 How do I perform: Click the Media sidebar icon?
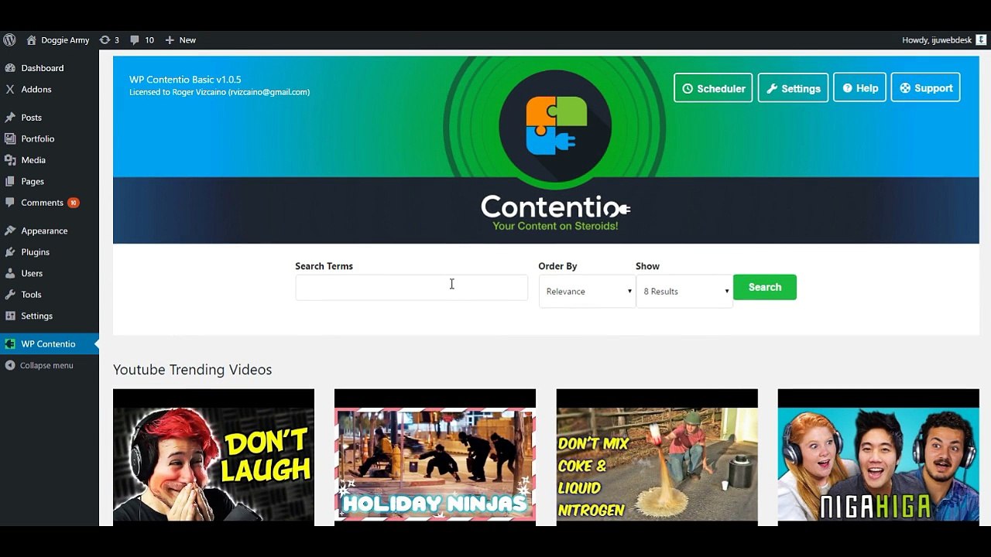tap(10, 160)
